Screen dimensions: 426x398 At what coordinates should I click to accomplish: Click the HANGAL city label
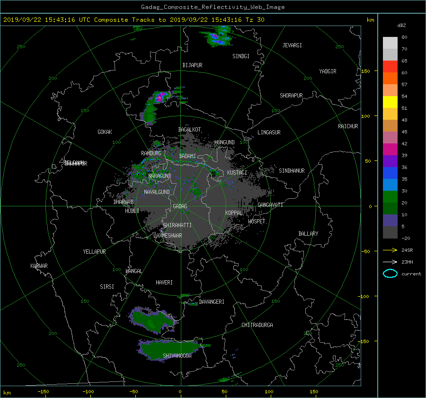[x=133, y=271]
